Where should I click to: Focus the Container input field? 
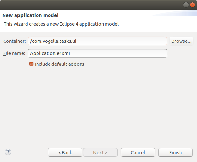tap(97, 41)
